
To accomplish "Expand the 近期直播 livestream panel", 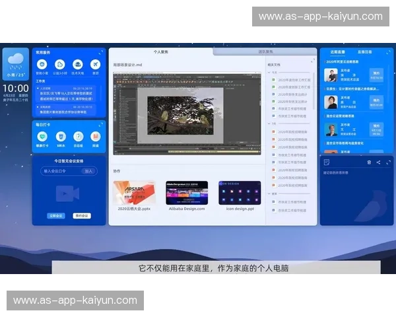I will (x=389, y=52).
